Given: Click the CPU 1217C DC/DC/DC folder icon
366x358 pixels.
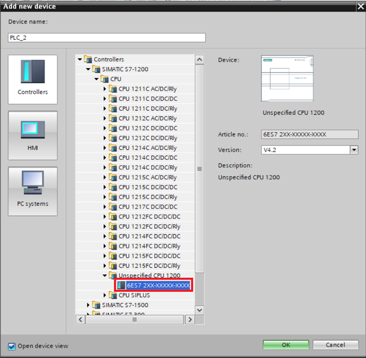Looking at the screenshot, I should tap(113, 207).
